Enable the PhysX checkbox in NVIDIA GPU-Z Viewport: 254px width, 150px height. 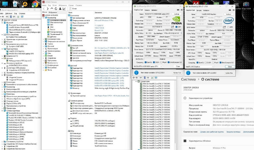tap(161, 62)
